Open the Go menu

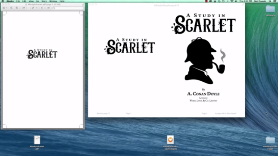[x=37, y=1]
